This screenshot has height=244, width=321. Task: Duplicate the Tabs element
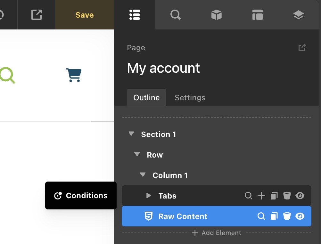click(x=274, y=196)
